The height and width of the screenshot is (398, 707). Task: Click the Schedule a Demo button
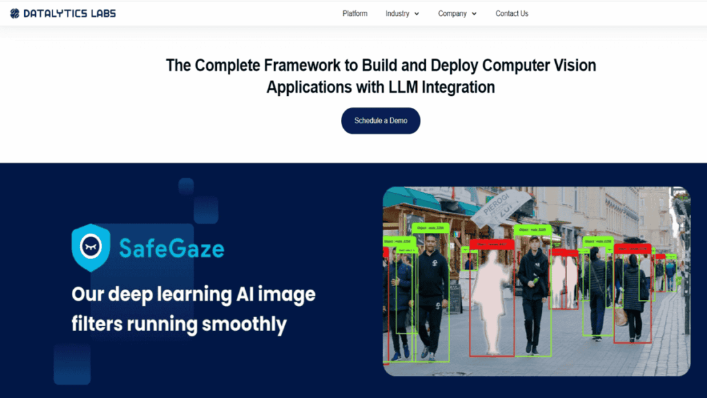click(x=380, y=120)
